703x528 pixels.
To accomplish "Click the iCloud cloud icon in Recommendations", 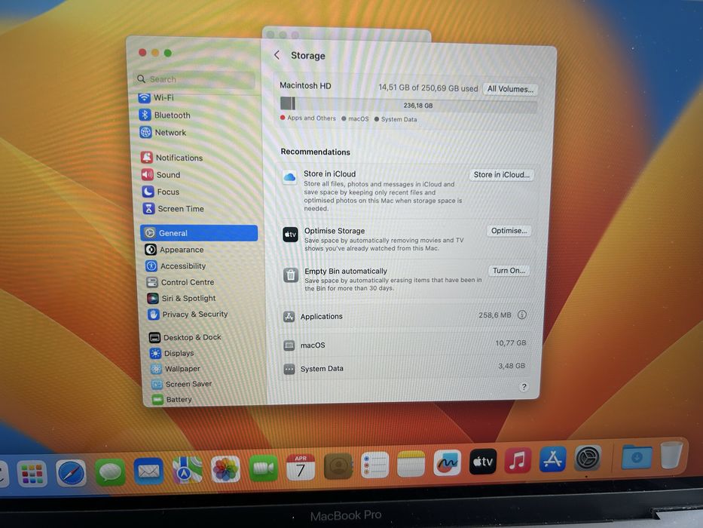I will pyautogui.click(x=289, y=177).
